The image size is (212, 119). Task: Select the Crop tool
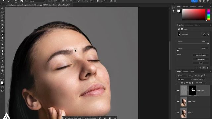tap(2, 21)
